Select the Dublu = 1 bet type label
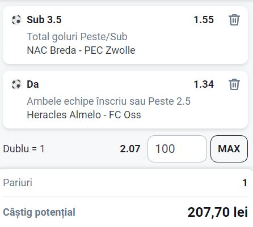253x227 pixels. (x=24, y=149)
